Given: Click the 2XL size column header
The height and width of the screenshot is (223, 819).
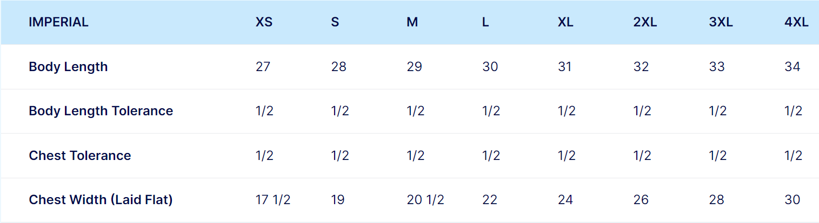Looking at the screenshot, I should (645, 23).
